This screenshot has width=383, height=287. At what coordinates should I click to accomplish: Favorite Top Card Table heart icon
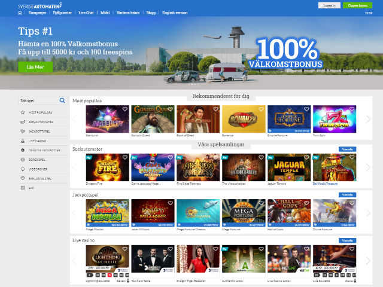click(x=170, y=249)
